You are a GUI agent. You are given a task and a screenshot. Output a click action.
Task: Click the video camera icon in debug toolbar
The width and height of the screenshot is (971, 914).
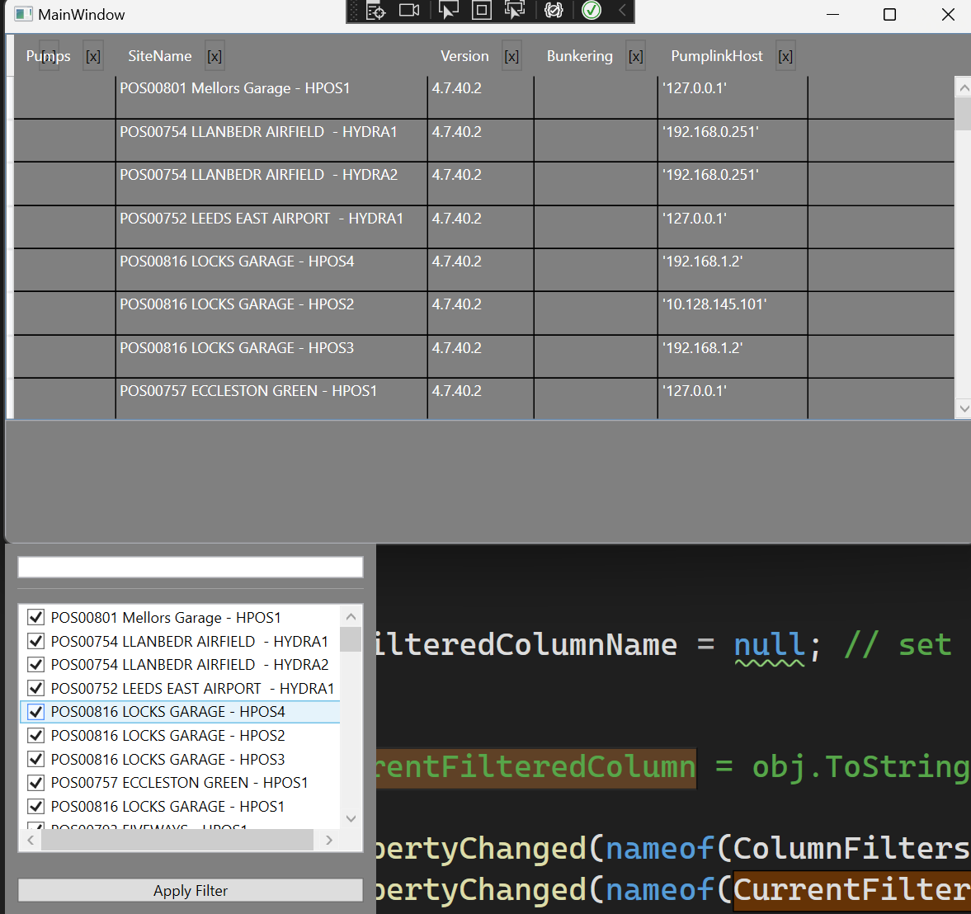(409, 11)
